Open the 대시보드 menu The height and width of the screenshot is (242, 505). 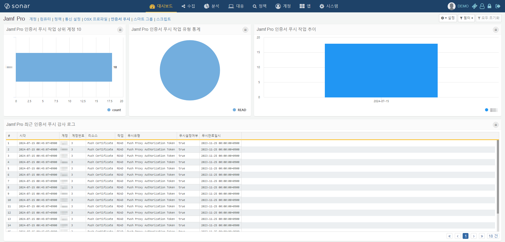tap(161, 6)
